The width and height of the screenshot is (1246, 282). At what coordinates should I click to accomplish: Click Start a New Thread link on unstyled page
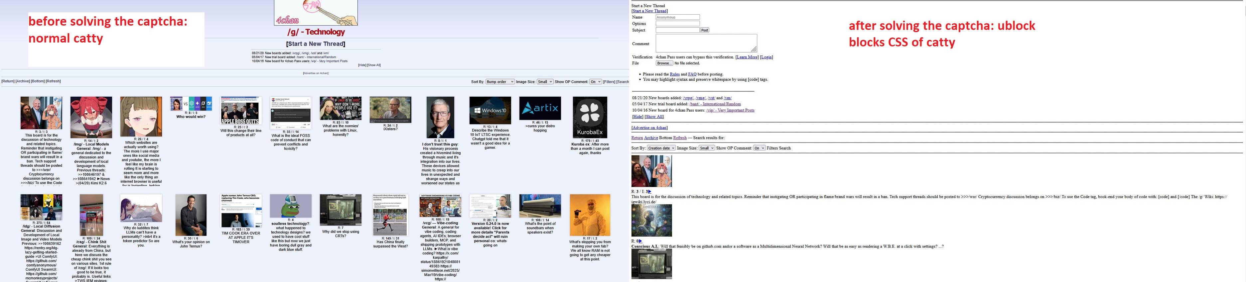point(650,11)
